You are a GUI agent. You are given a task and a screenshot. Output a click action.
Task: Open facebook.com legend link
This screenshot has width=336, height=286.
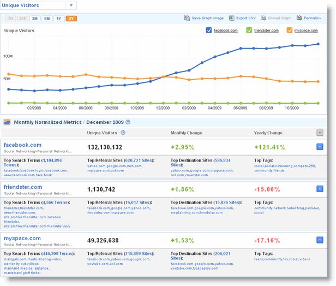click(226, 31)
